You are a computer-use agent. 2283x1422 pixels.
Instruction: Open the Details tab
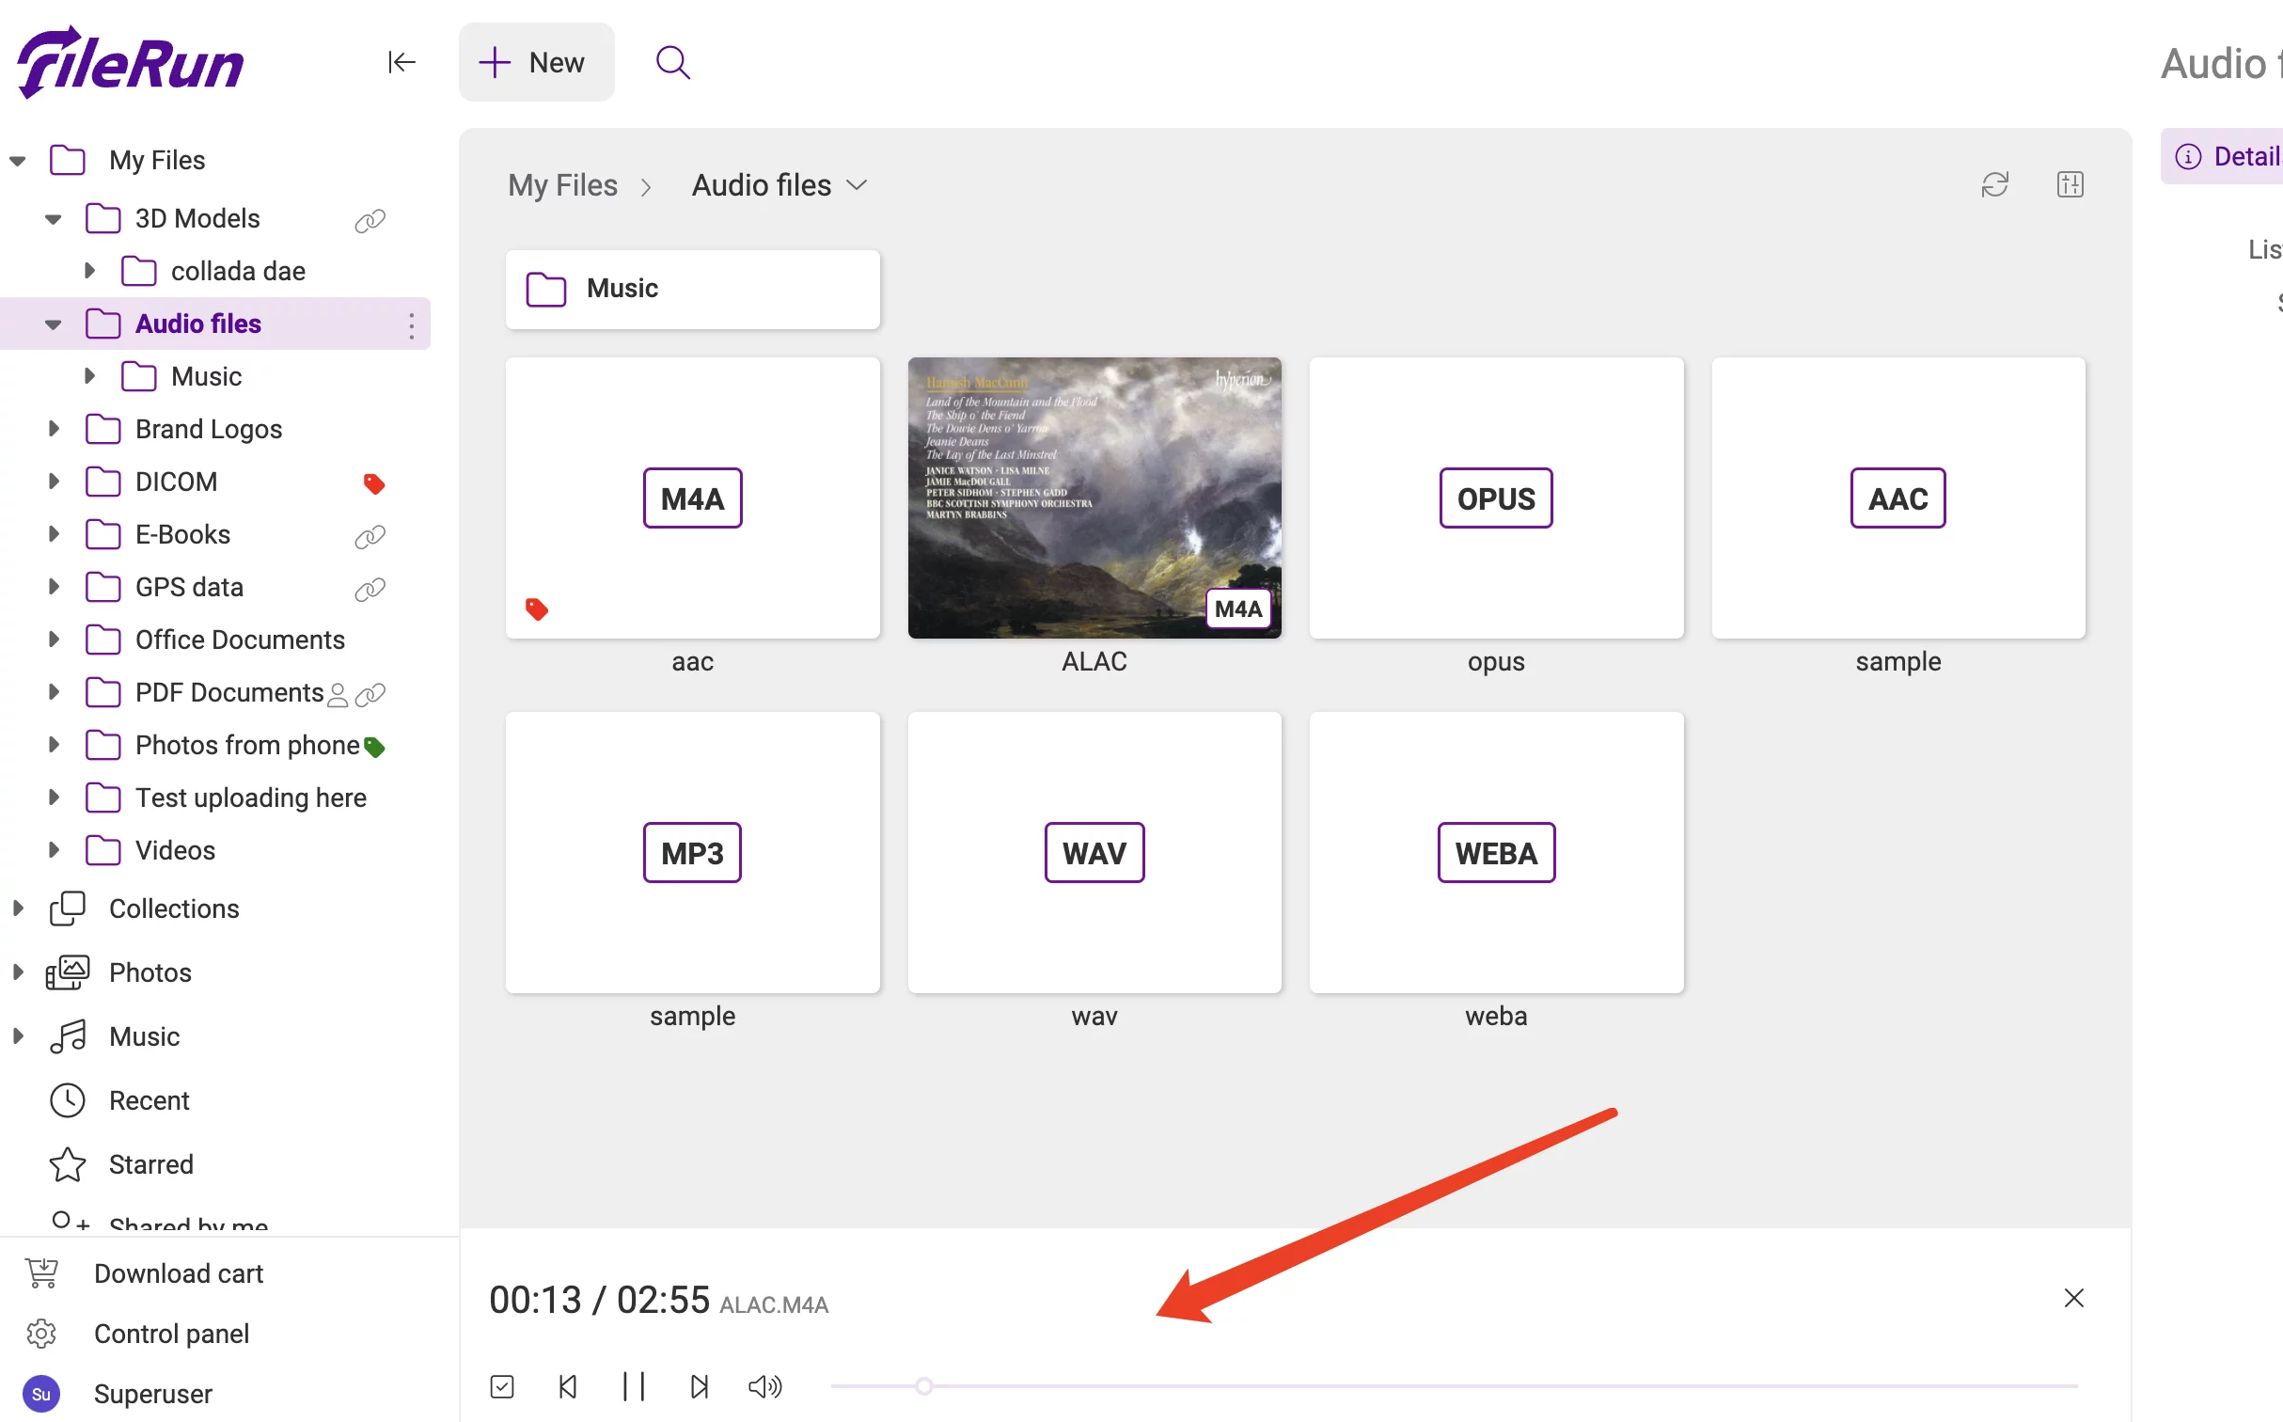[2230, 156]
